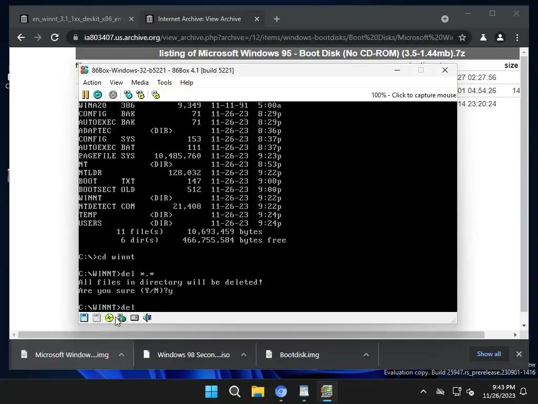Switch to en_winnt_3.1 devkit browser tab
This screenshot has width=538, height=404.
point(77,19)
